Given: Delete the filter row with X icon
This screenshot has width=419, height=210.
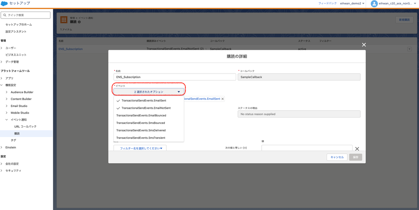Looking at the screenshot, I should click(357, 149).
